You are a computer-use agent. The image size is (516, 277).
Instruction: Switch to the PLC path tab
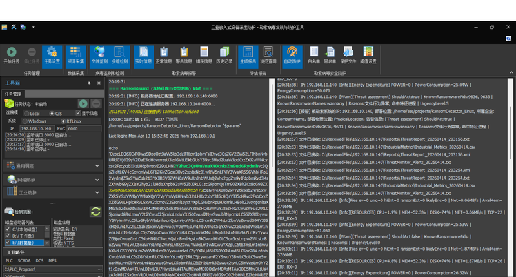[x=9, y=260]
